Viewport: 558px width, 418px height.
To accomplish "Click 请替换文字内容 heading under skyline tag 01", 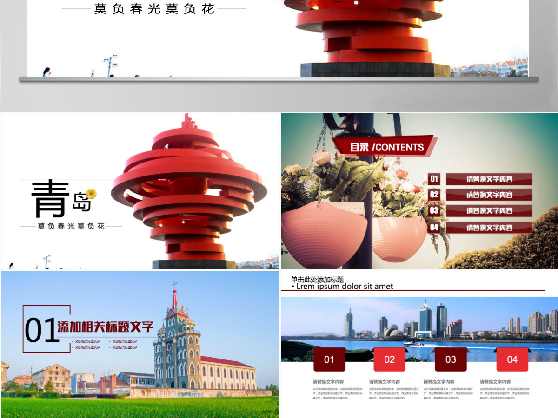I will pyautogui.click(x=328, y=382).
